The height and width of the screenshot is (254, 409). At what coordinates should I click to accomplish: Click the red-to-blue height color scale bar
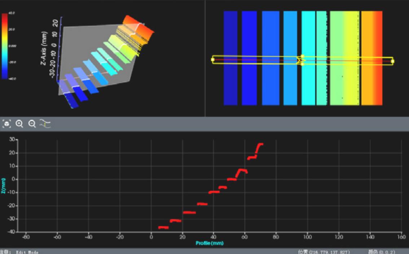click(x=4, y=46)
